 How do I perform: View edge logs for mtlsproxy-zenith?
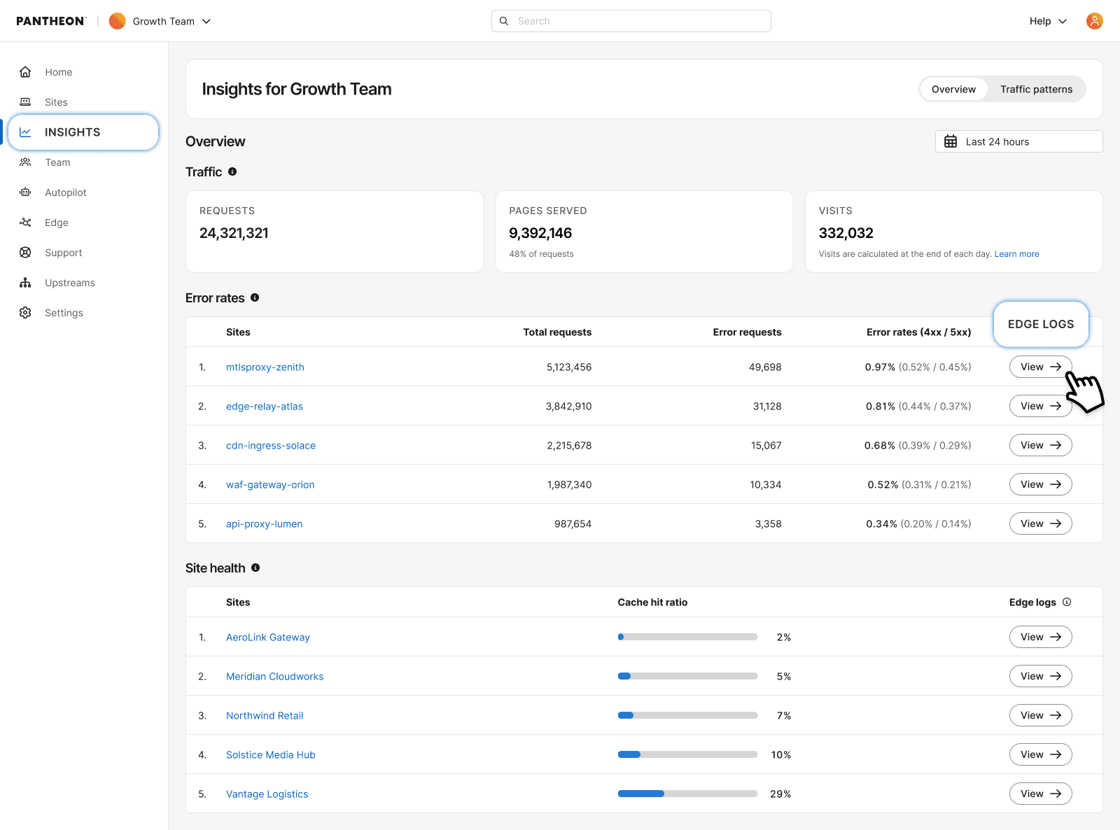1041,367
